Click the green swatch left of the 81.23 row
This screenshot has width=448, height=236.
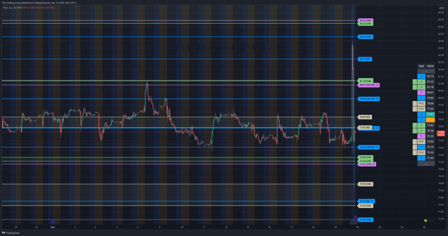tap(415, 82)
